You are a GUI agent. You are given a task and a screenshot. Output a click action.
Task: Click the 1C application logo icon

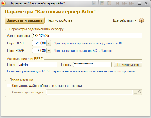(4, 3)
